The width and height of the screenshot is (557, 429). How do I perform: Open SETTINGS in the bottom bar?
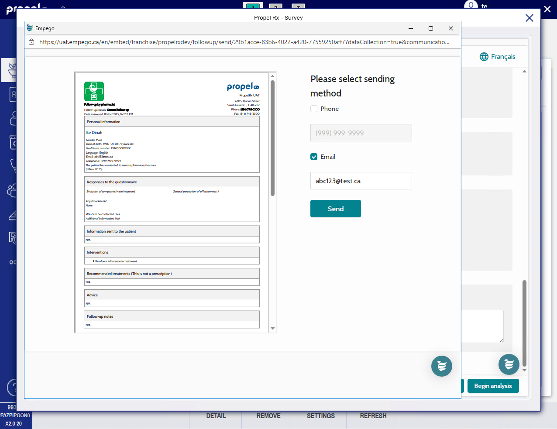(320, 416)
